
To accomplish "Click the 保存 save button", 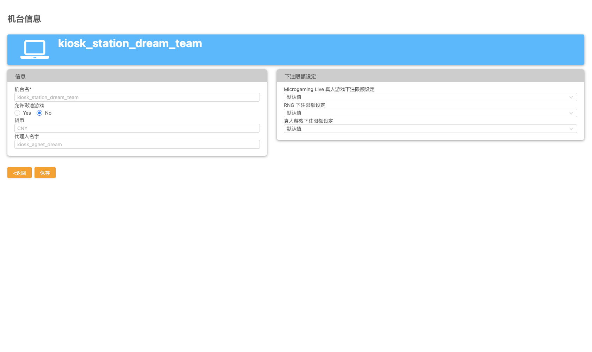I will 45,173.
